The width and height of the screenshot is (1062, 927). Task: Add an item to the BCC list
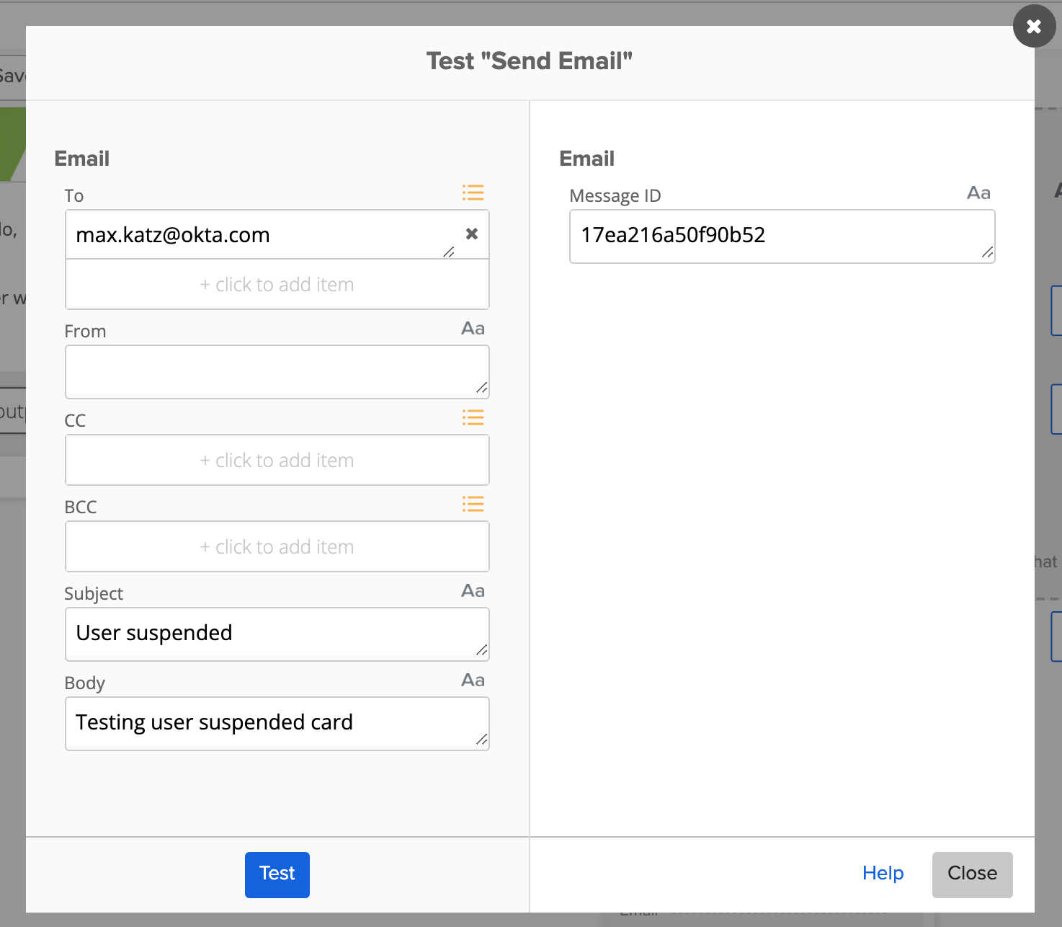277,546
